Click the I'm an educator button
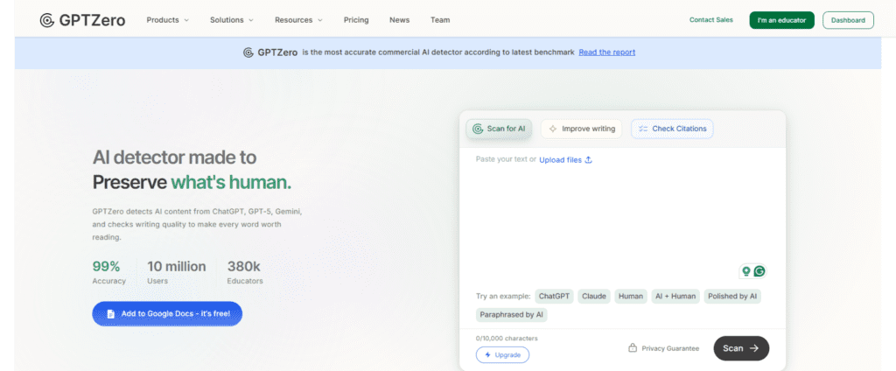This screenshot has height=371, width=896. tap(781, 19)
